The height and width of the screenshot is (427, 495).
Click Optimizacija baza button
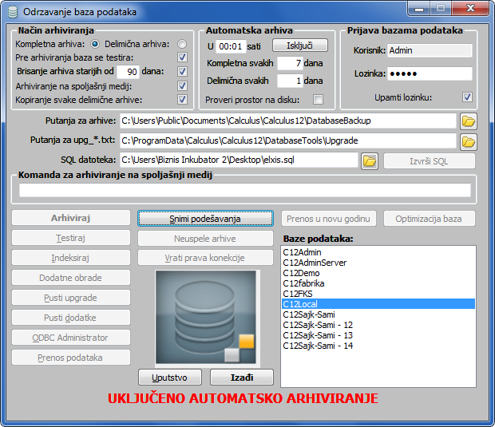coord(430,219)
